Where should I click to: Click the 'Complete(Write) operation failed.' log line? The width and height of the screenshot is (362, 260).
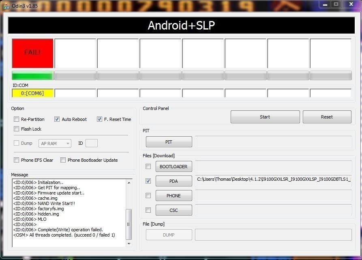click(58, 230)
